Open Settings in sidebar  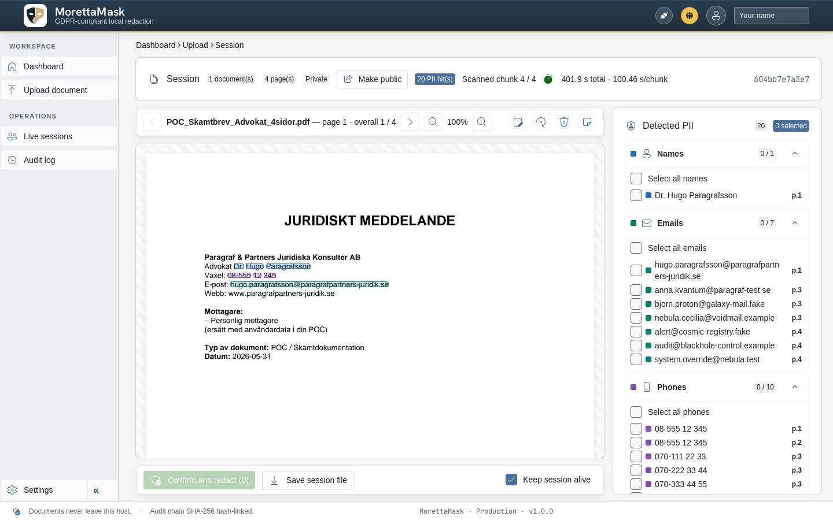[44, 490]
